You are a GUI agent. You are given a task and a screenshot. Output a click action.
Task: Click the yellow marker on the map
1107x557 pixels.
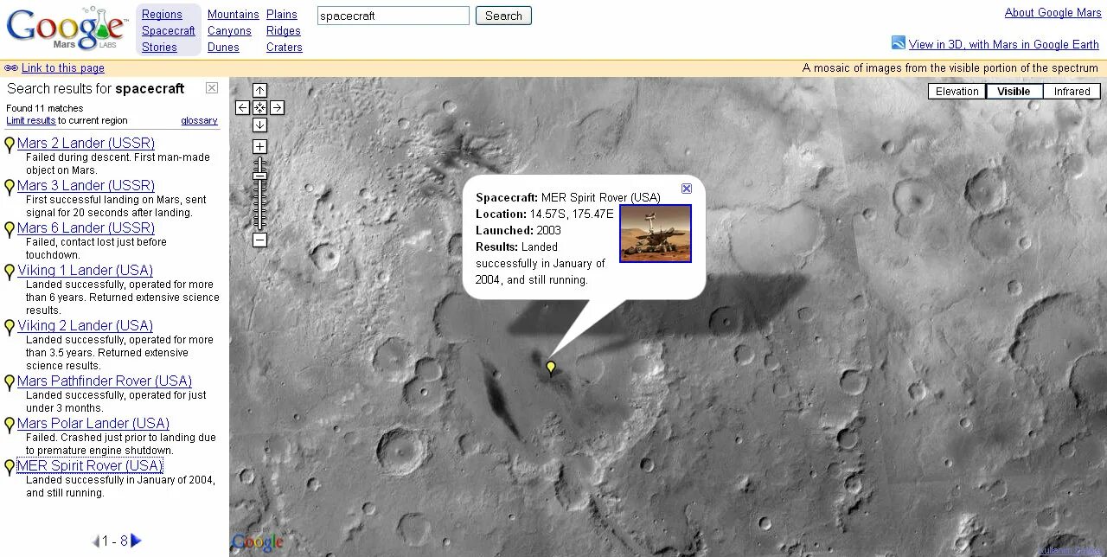551,368
